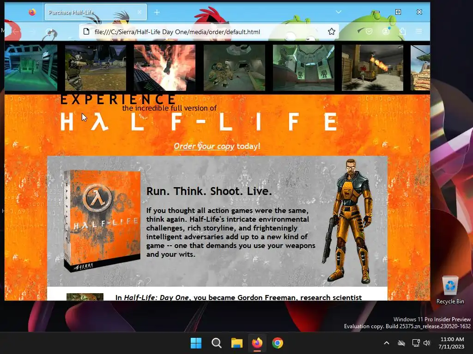Maximize the Firefox window

click(398, 12)
